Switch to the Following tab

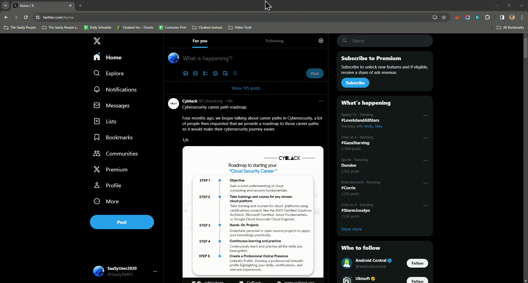point(274,41)
